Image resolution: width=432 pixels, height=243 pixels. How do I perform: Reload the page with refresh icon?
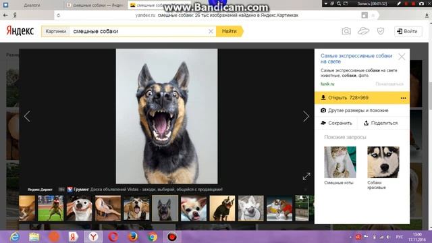pyautogui.click(x=59, y=16)
